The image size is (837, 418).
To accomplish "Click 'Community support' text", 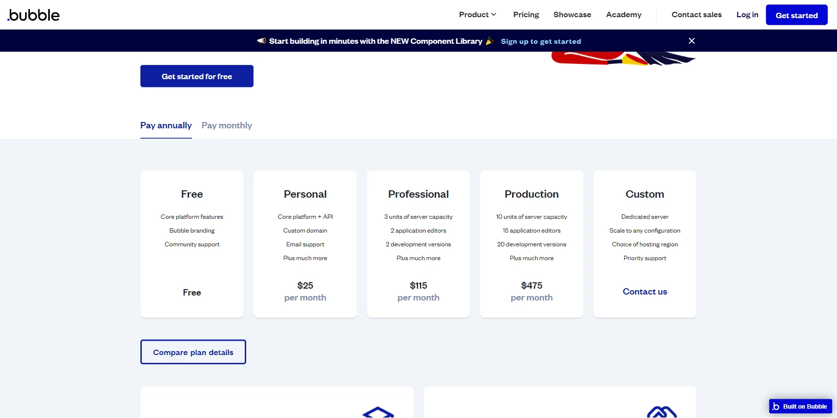I will click(192, 244).
